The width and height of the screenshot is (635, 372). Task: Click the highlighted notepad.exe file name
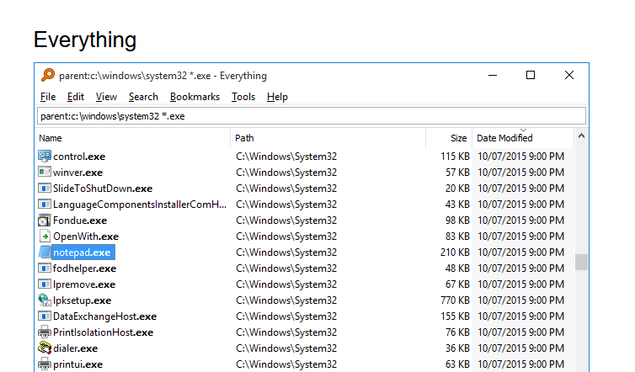point(83,252)
